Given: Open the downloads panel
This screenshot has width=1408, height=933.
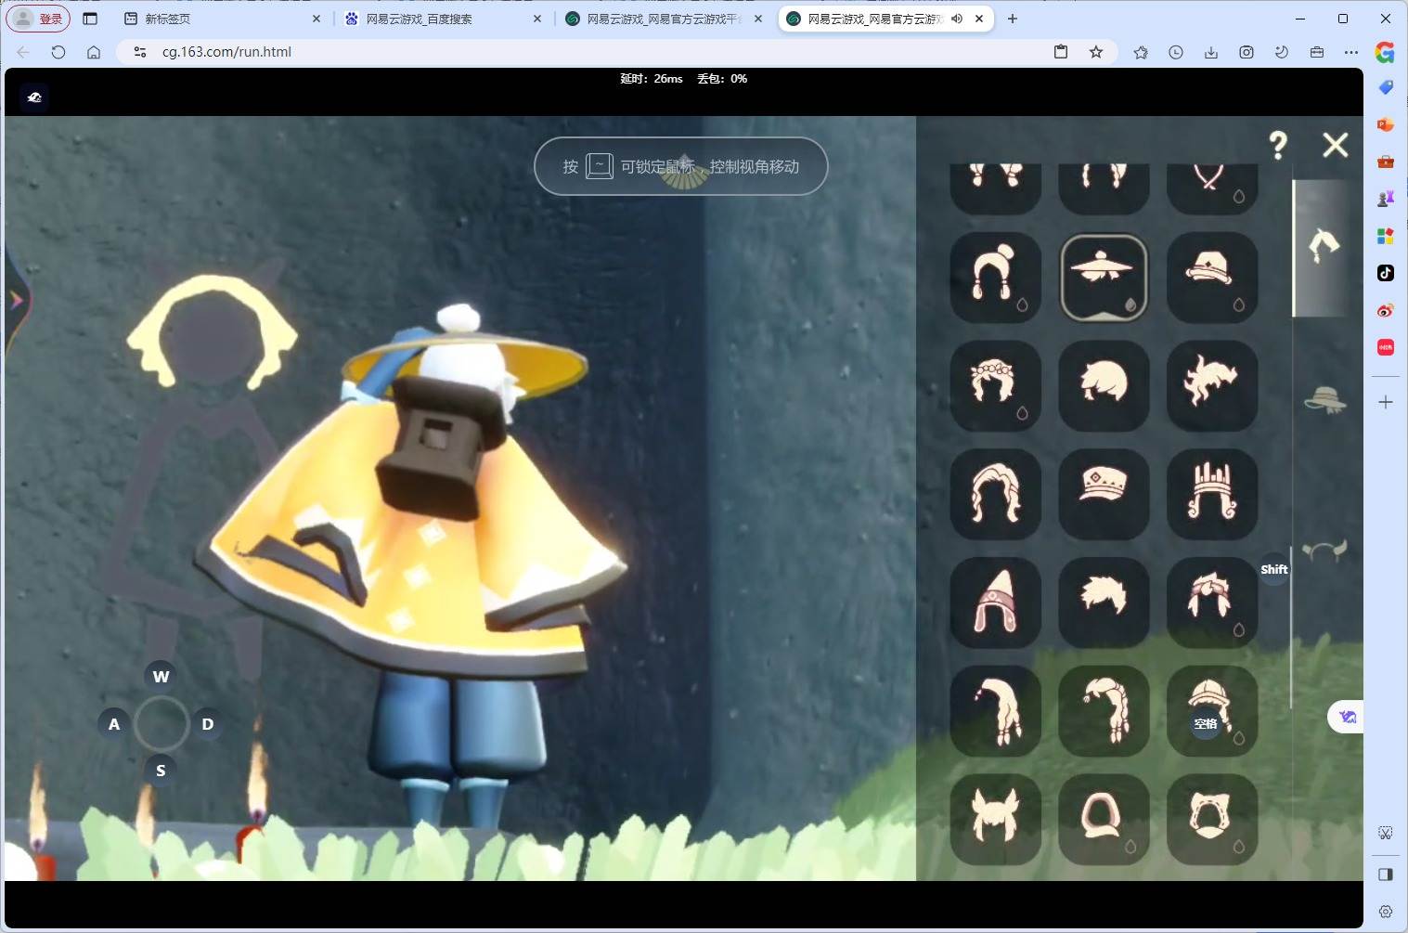Looking at the screenshot, I should [x=1211, y=52].
